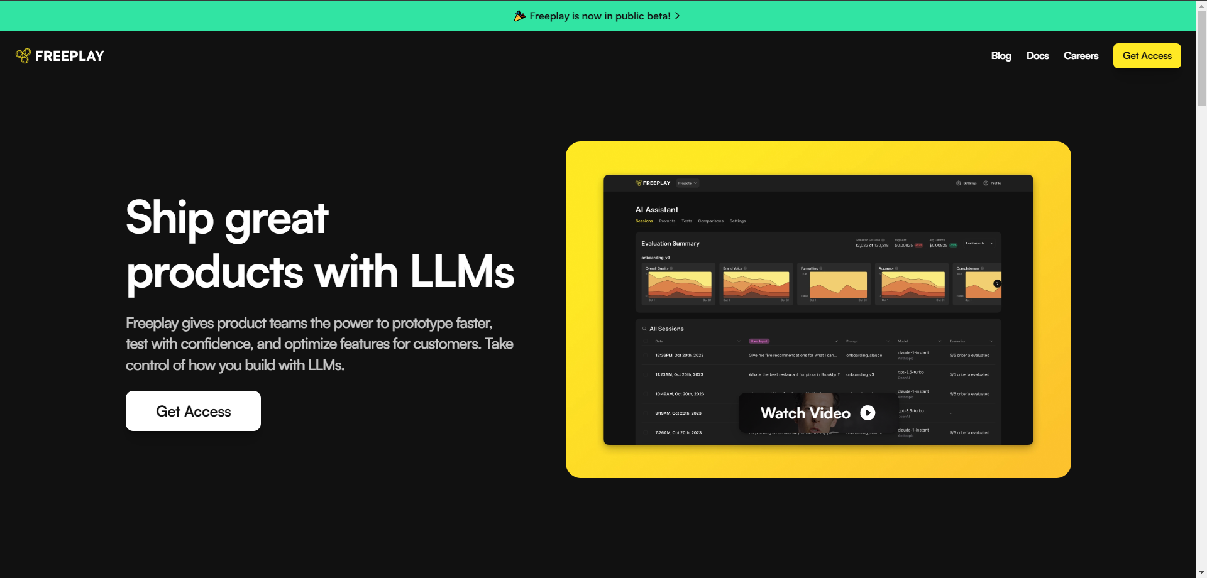The height and width of the screenshot is (578, 1207).
Task: Open the Docs navigation link
Action: coord(1037,56)
